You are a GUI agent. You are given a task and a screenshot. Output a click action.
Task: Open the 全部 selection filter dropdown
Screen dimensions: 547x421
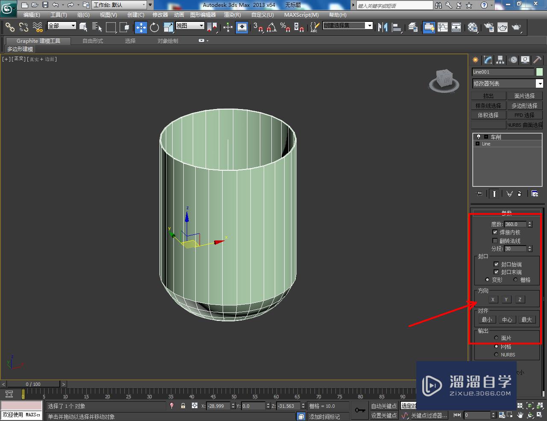[x=62, y=26]
